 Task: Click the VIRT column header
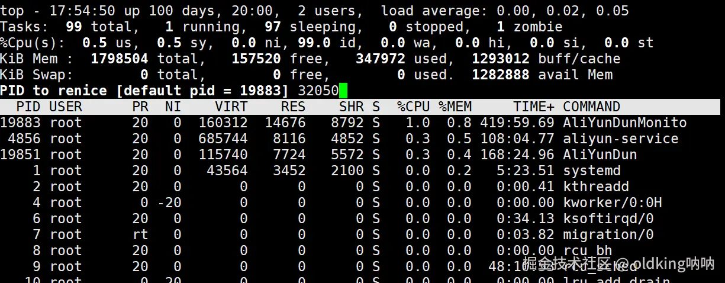(231, 107)
